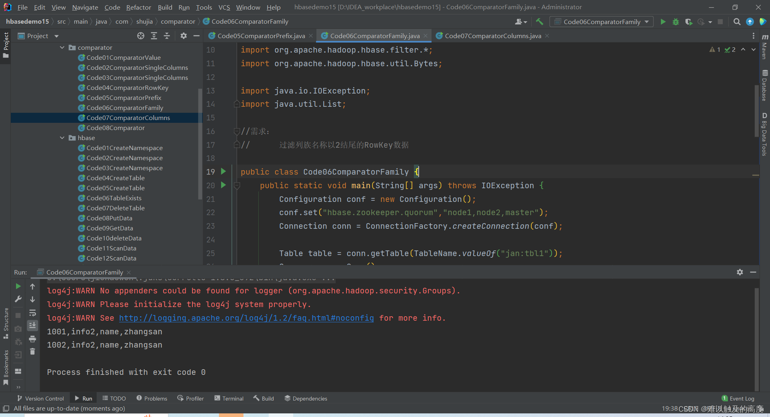This screenshot has height=417, width=770.
Task: Open the Problems tool window
Action: pos(152,398)
